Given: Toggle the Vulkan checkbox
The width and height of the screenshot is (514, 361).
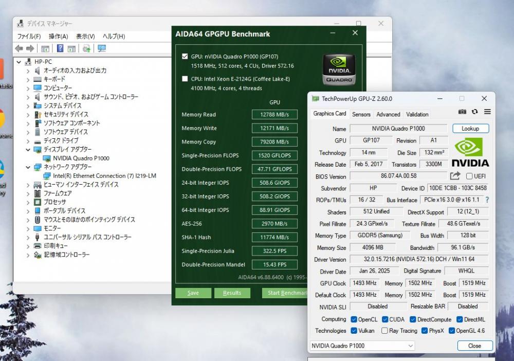Looking at the screenshot, I should point(354,331).
